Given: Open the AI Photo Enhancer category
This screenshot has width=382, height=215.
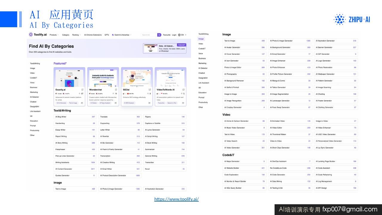Looking at the screenshot, I should coord(290,67).
